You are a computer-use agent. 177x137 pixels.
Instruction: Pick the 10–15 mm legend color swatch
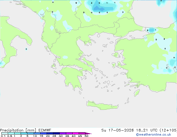(37, 133)
